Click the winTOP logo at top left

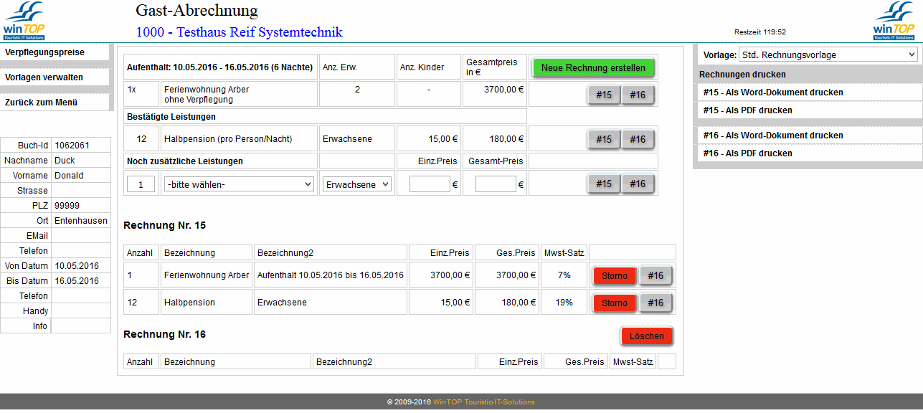coord(24,21)
